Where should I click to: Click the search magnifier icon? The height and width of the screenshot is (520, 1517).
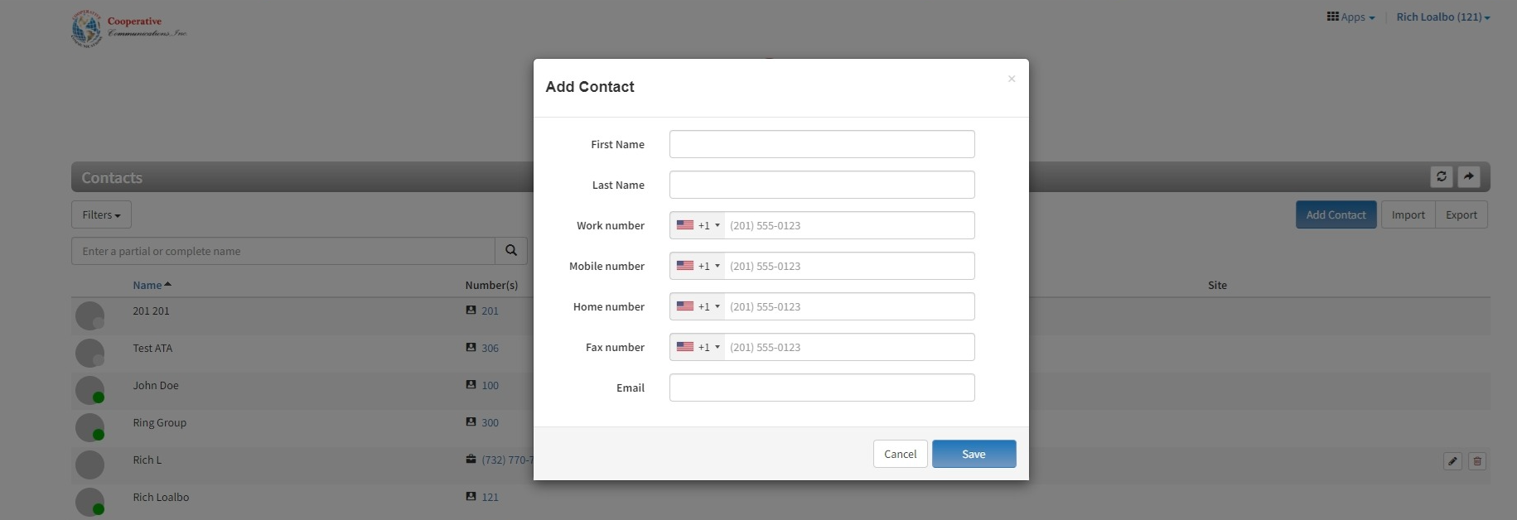point(511,251)
